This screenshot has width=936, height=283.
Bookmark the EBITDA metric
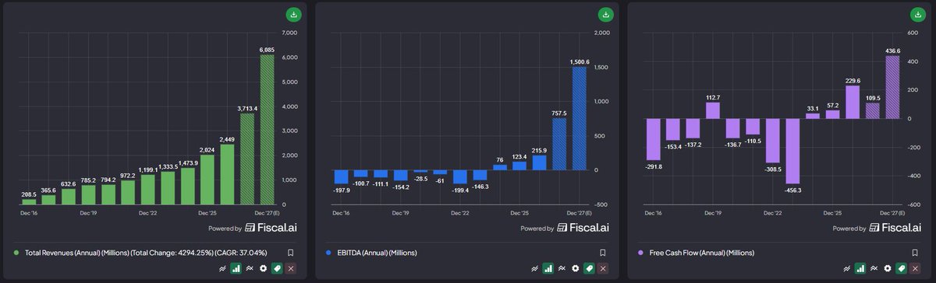pos(602,253)
